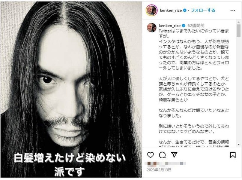Viewport: 242px width, 180px height.
Task: Click the verified badge beside header username
Action: [185, 10]
